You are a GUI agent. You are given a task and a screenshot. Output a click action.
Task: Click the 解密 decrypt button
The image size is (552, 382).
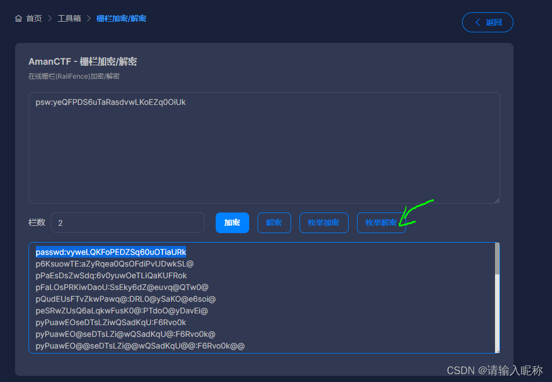(x=274, y=223)
